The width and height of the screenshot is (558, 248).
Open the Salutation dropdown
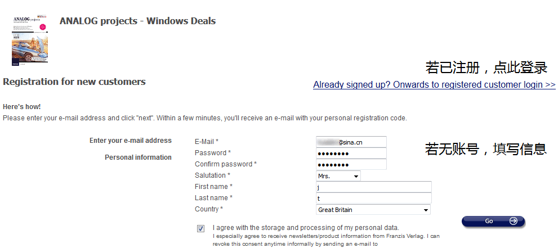click(x=338, y=176)
